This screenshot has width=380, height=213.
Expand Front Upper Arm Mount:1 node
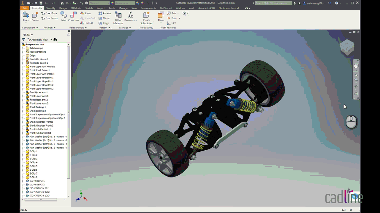pyautogui.click(x=23, y=67)
